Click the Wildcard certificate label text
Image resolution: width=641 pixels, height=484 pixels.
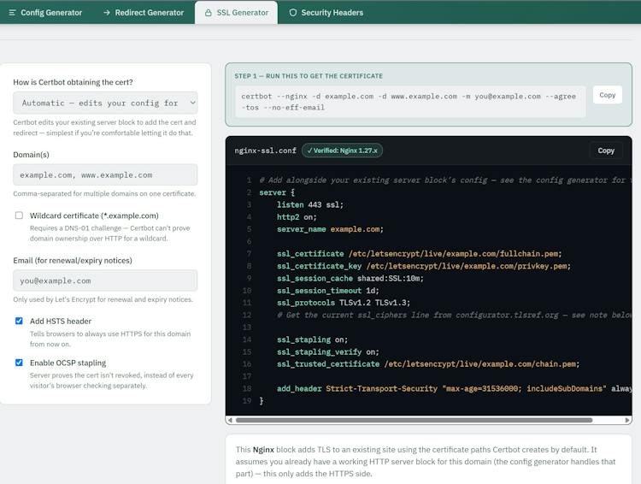(94, 215)
